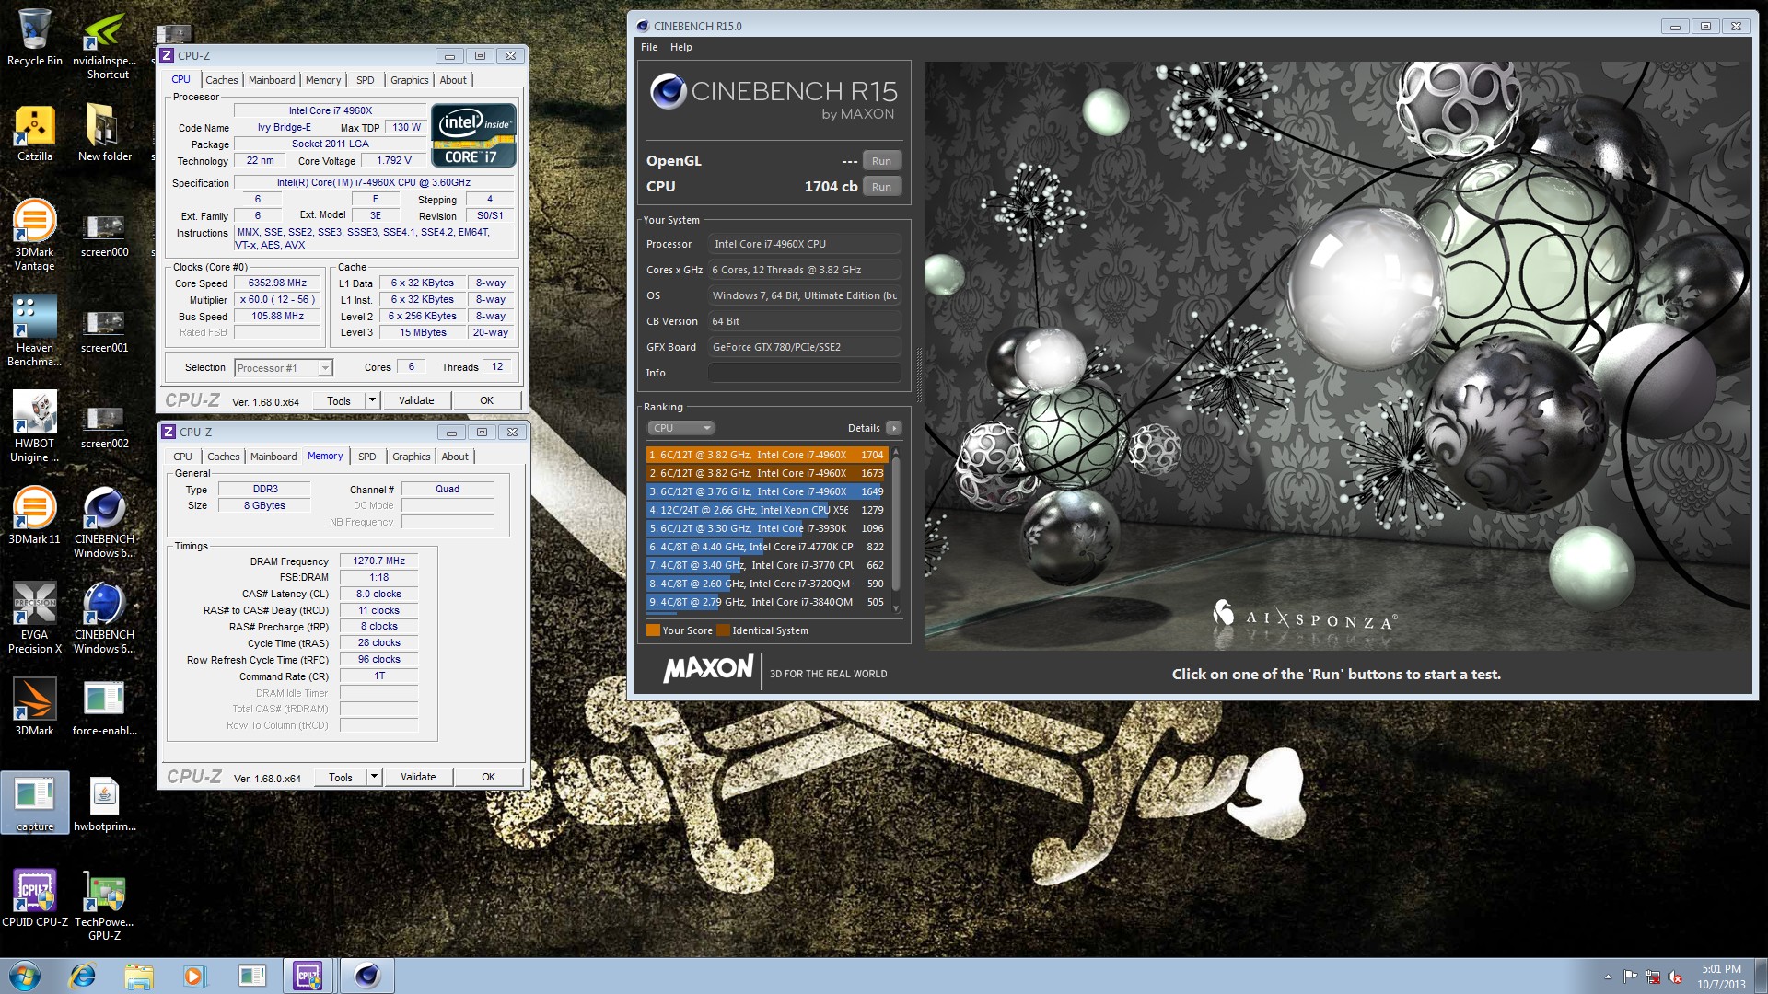Click Tools button in top CPU-Z

click(339, 400)
